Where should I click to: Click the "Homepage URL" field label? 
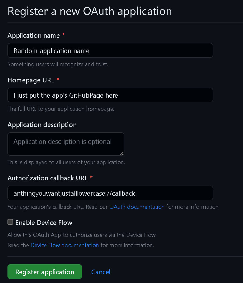click(x=31, y=80)
